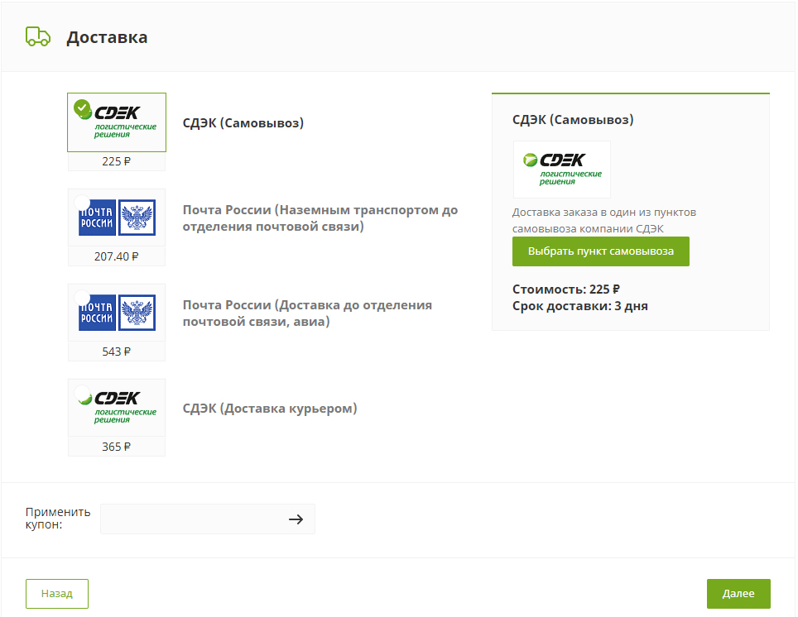Click the Срок доставки: 3 дня text
The height and width of the screenshot is (617, 798).
(x=580, y=306)
